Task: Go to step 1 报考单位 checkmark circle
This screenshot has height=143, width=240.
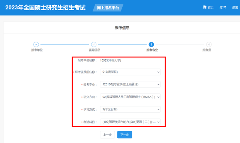Action: [36, 44]
